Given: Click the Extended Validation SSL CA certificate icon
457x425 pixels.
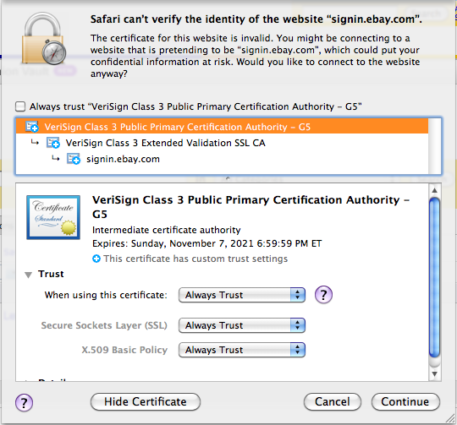Looking at the screenshot, I should pos(53,143).
